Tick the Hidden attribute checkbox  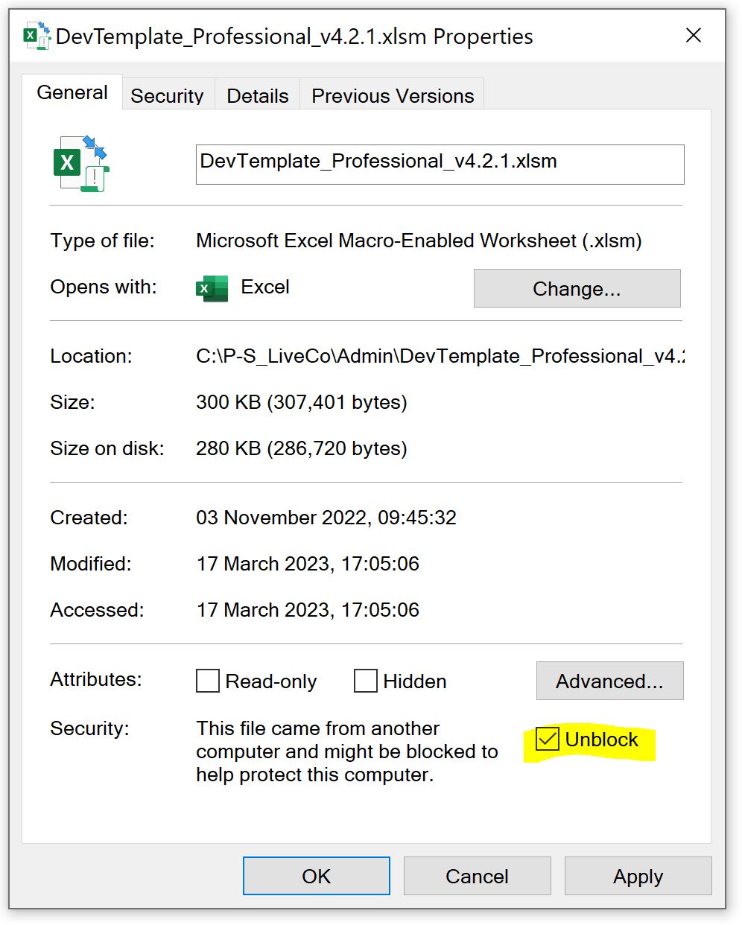365,681
